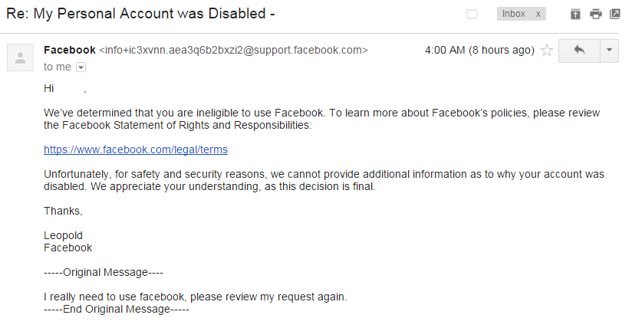Click the reply arrow button
The width and height of the screenshot is (632, 328).
coord(579,51)
